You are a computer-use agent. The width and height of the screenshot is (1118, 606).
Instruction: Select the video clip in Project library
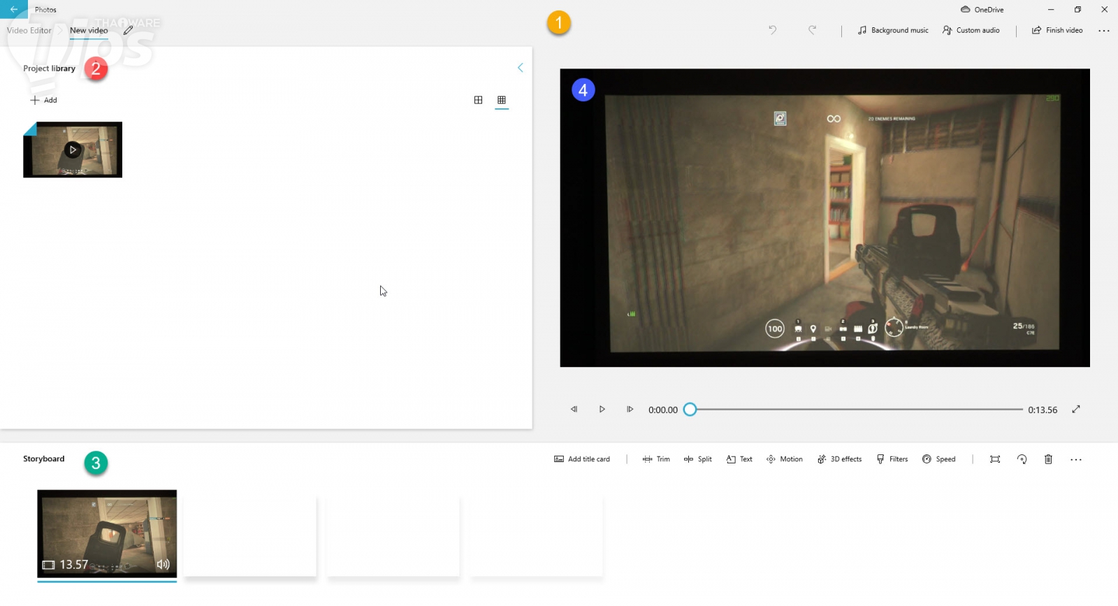coord(73,150)
